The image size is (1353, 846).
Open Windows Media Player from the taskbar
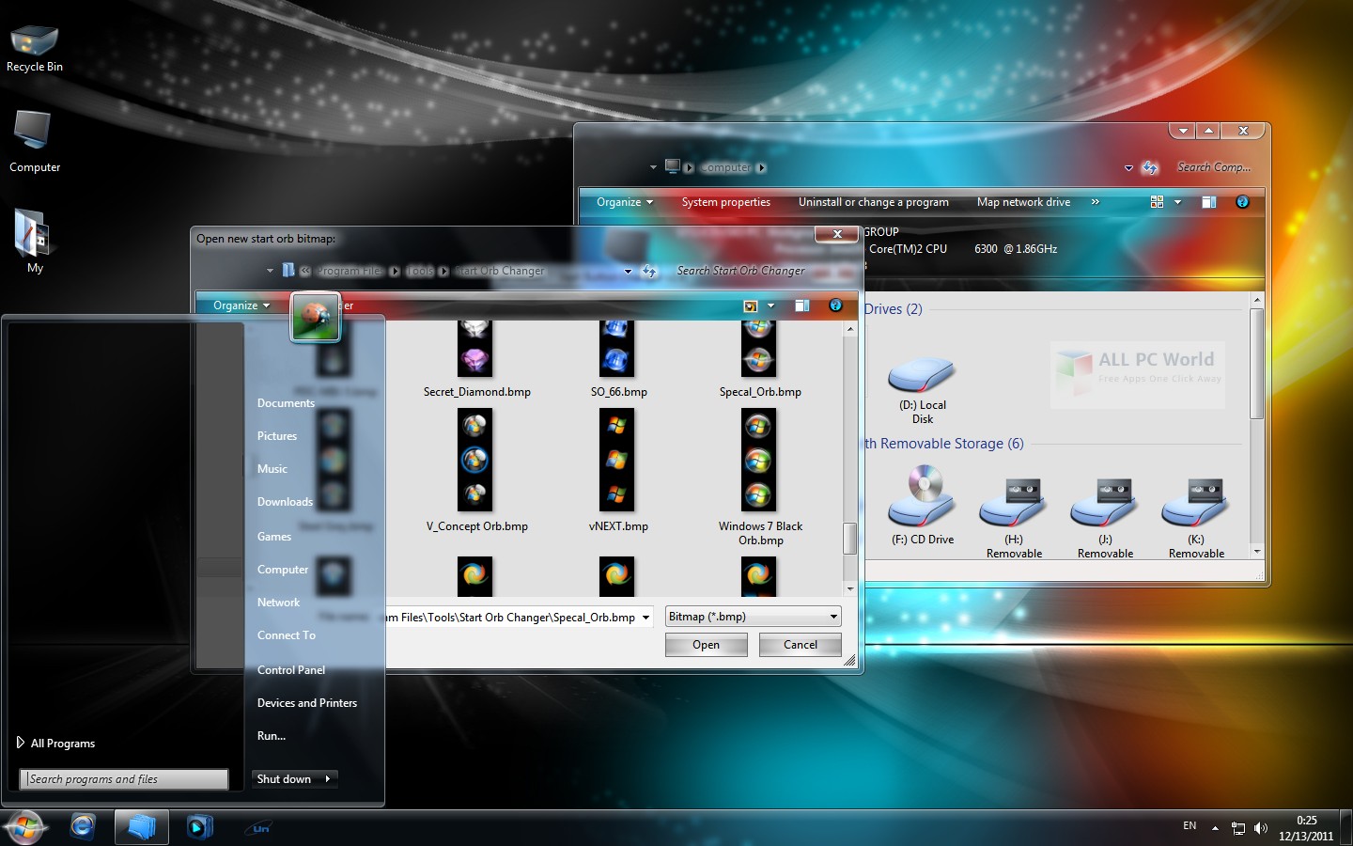pos(199,827)
